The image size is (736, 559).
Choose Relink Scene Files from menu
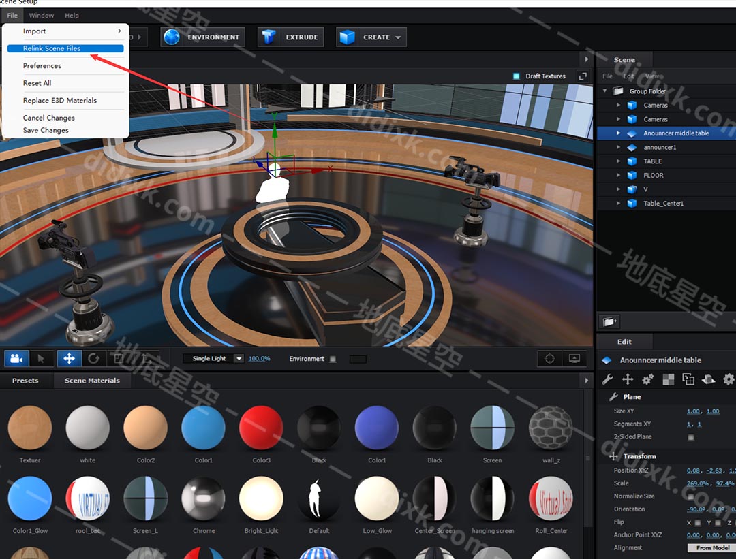tap(65, 48)
